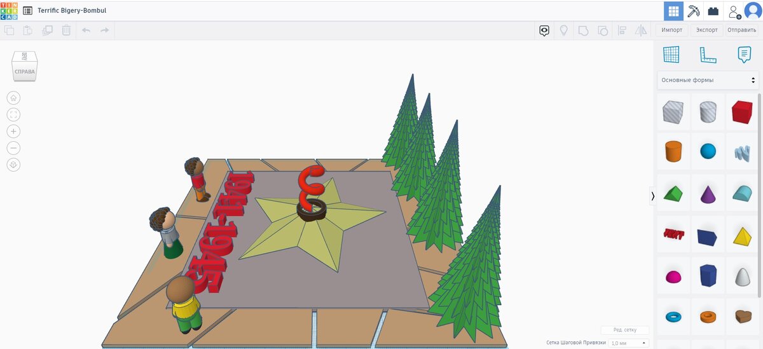Pick the orange Tube shape

(x=708, y=316)
